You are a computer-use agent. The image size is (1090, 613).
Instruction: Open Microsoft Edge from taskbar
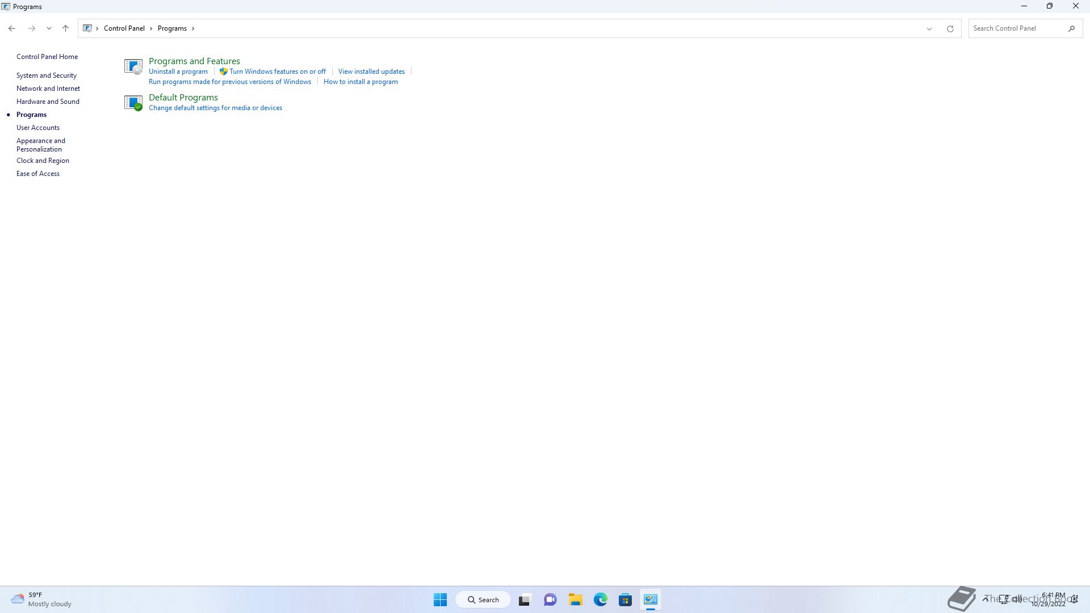pos(600,599)
